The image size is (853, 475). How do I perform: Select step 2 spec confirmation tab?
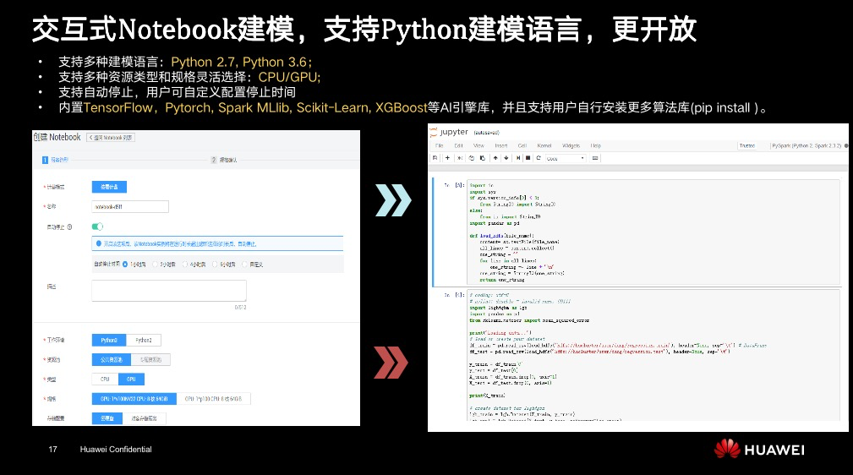(x=223, y=160)
